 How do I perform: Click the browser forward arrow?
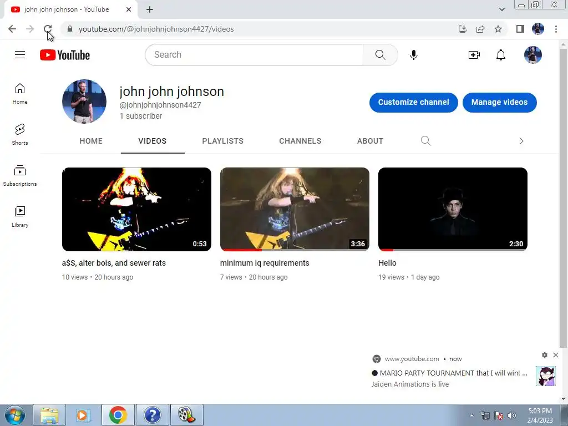coord(30,29)
